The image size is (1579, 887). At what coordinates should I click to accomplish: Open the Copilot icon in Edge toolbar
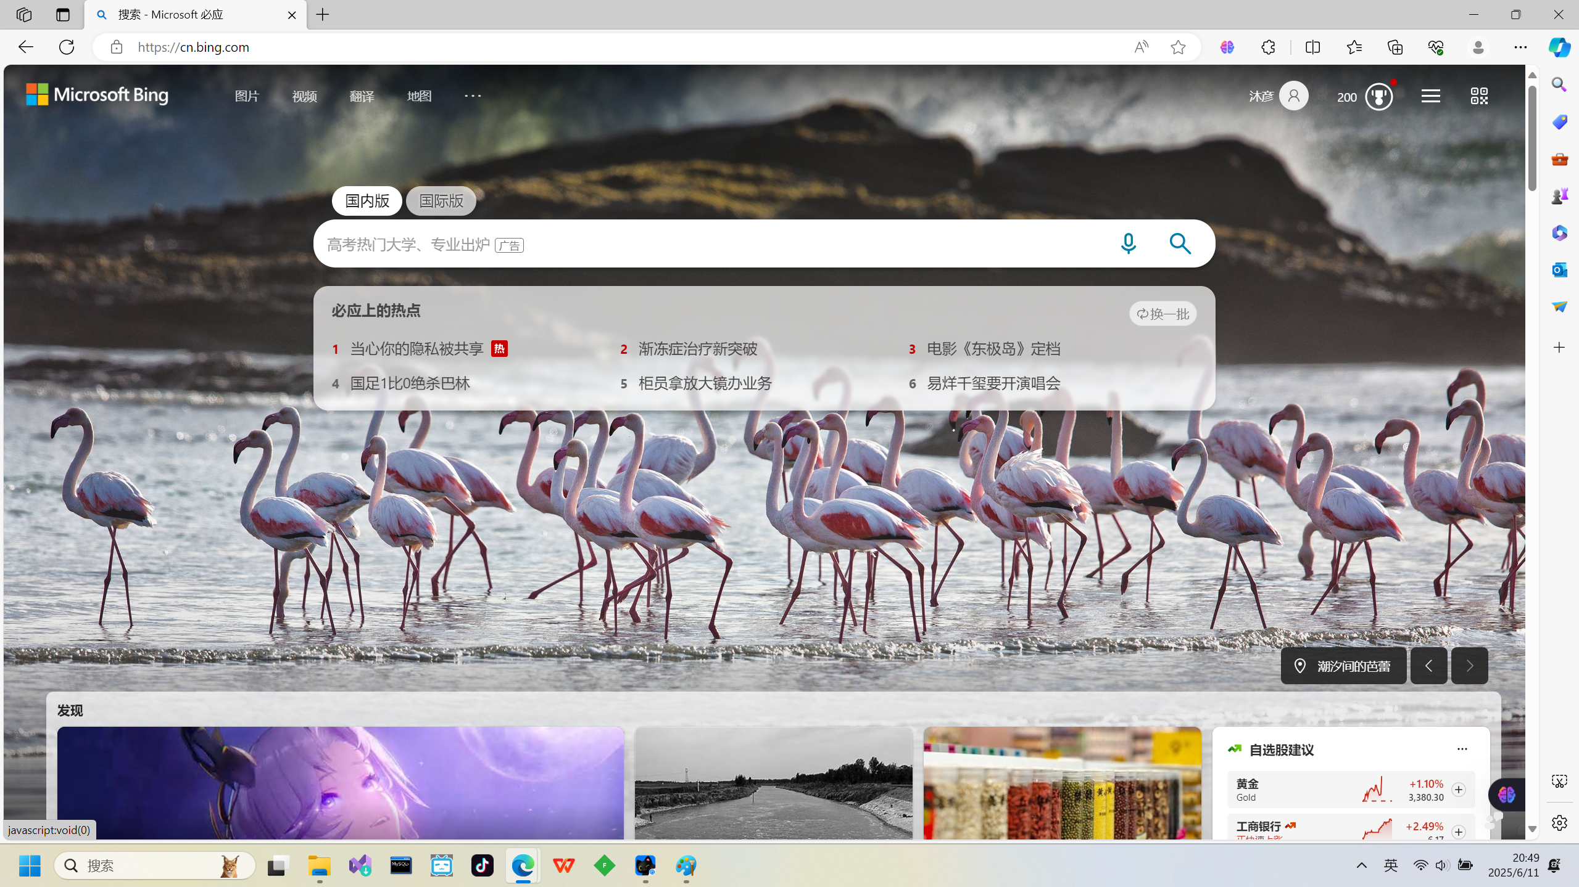point(1559,47)
